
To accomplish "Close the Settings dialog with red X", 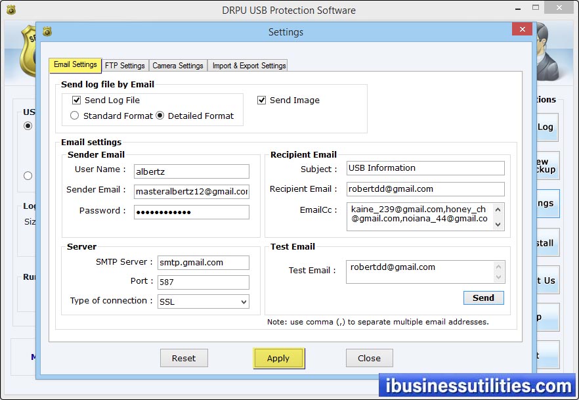I will coord(522,29).
